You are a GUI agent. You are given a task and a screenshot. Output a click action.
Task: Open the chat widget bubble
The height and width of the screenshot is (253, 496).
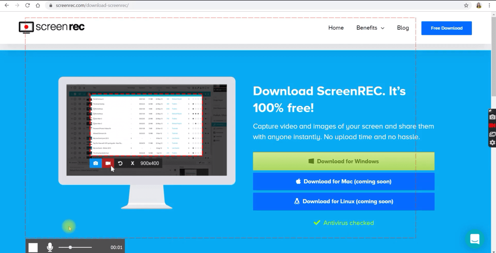tap(475, 239)
